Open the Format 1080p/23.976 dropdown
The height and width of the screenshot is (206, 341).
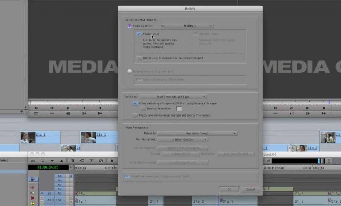tap(181, 154)
